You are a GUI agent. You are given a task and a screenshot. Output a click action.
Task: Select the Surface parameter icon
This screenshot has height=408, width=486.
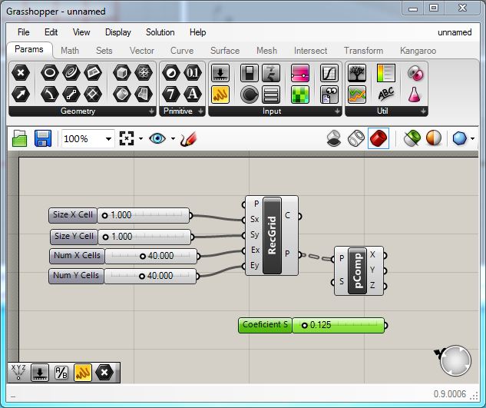(x=93, y=73)
